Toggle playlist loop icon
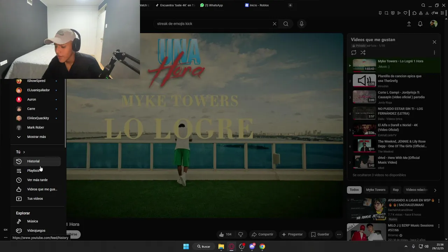 coord(354,52)
